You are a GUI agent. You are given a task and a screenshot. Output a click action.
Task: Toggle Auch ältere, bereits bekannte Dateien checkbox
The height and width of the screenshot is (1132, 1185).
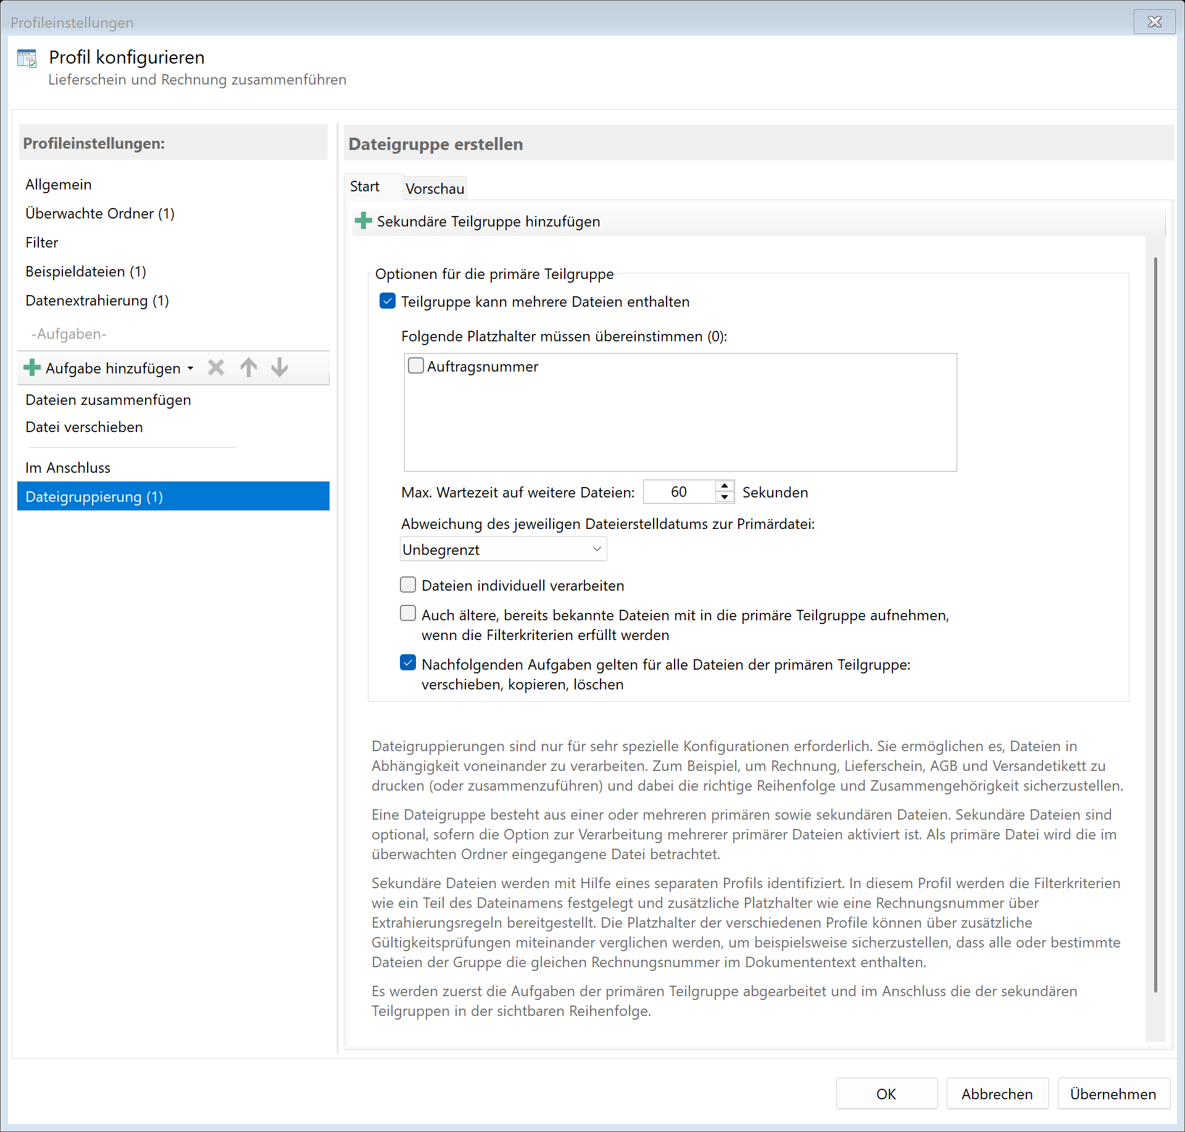408,614
